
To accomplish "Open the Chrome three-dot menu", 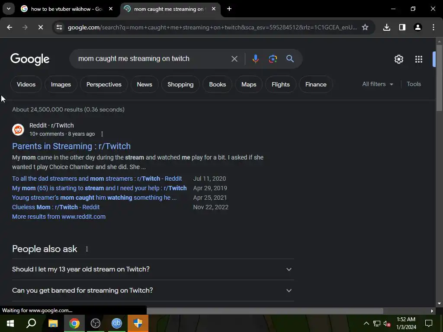I will 433,27.
